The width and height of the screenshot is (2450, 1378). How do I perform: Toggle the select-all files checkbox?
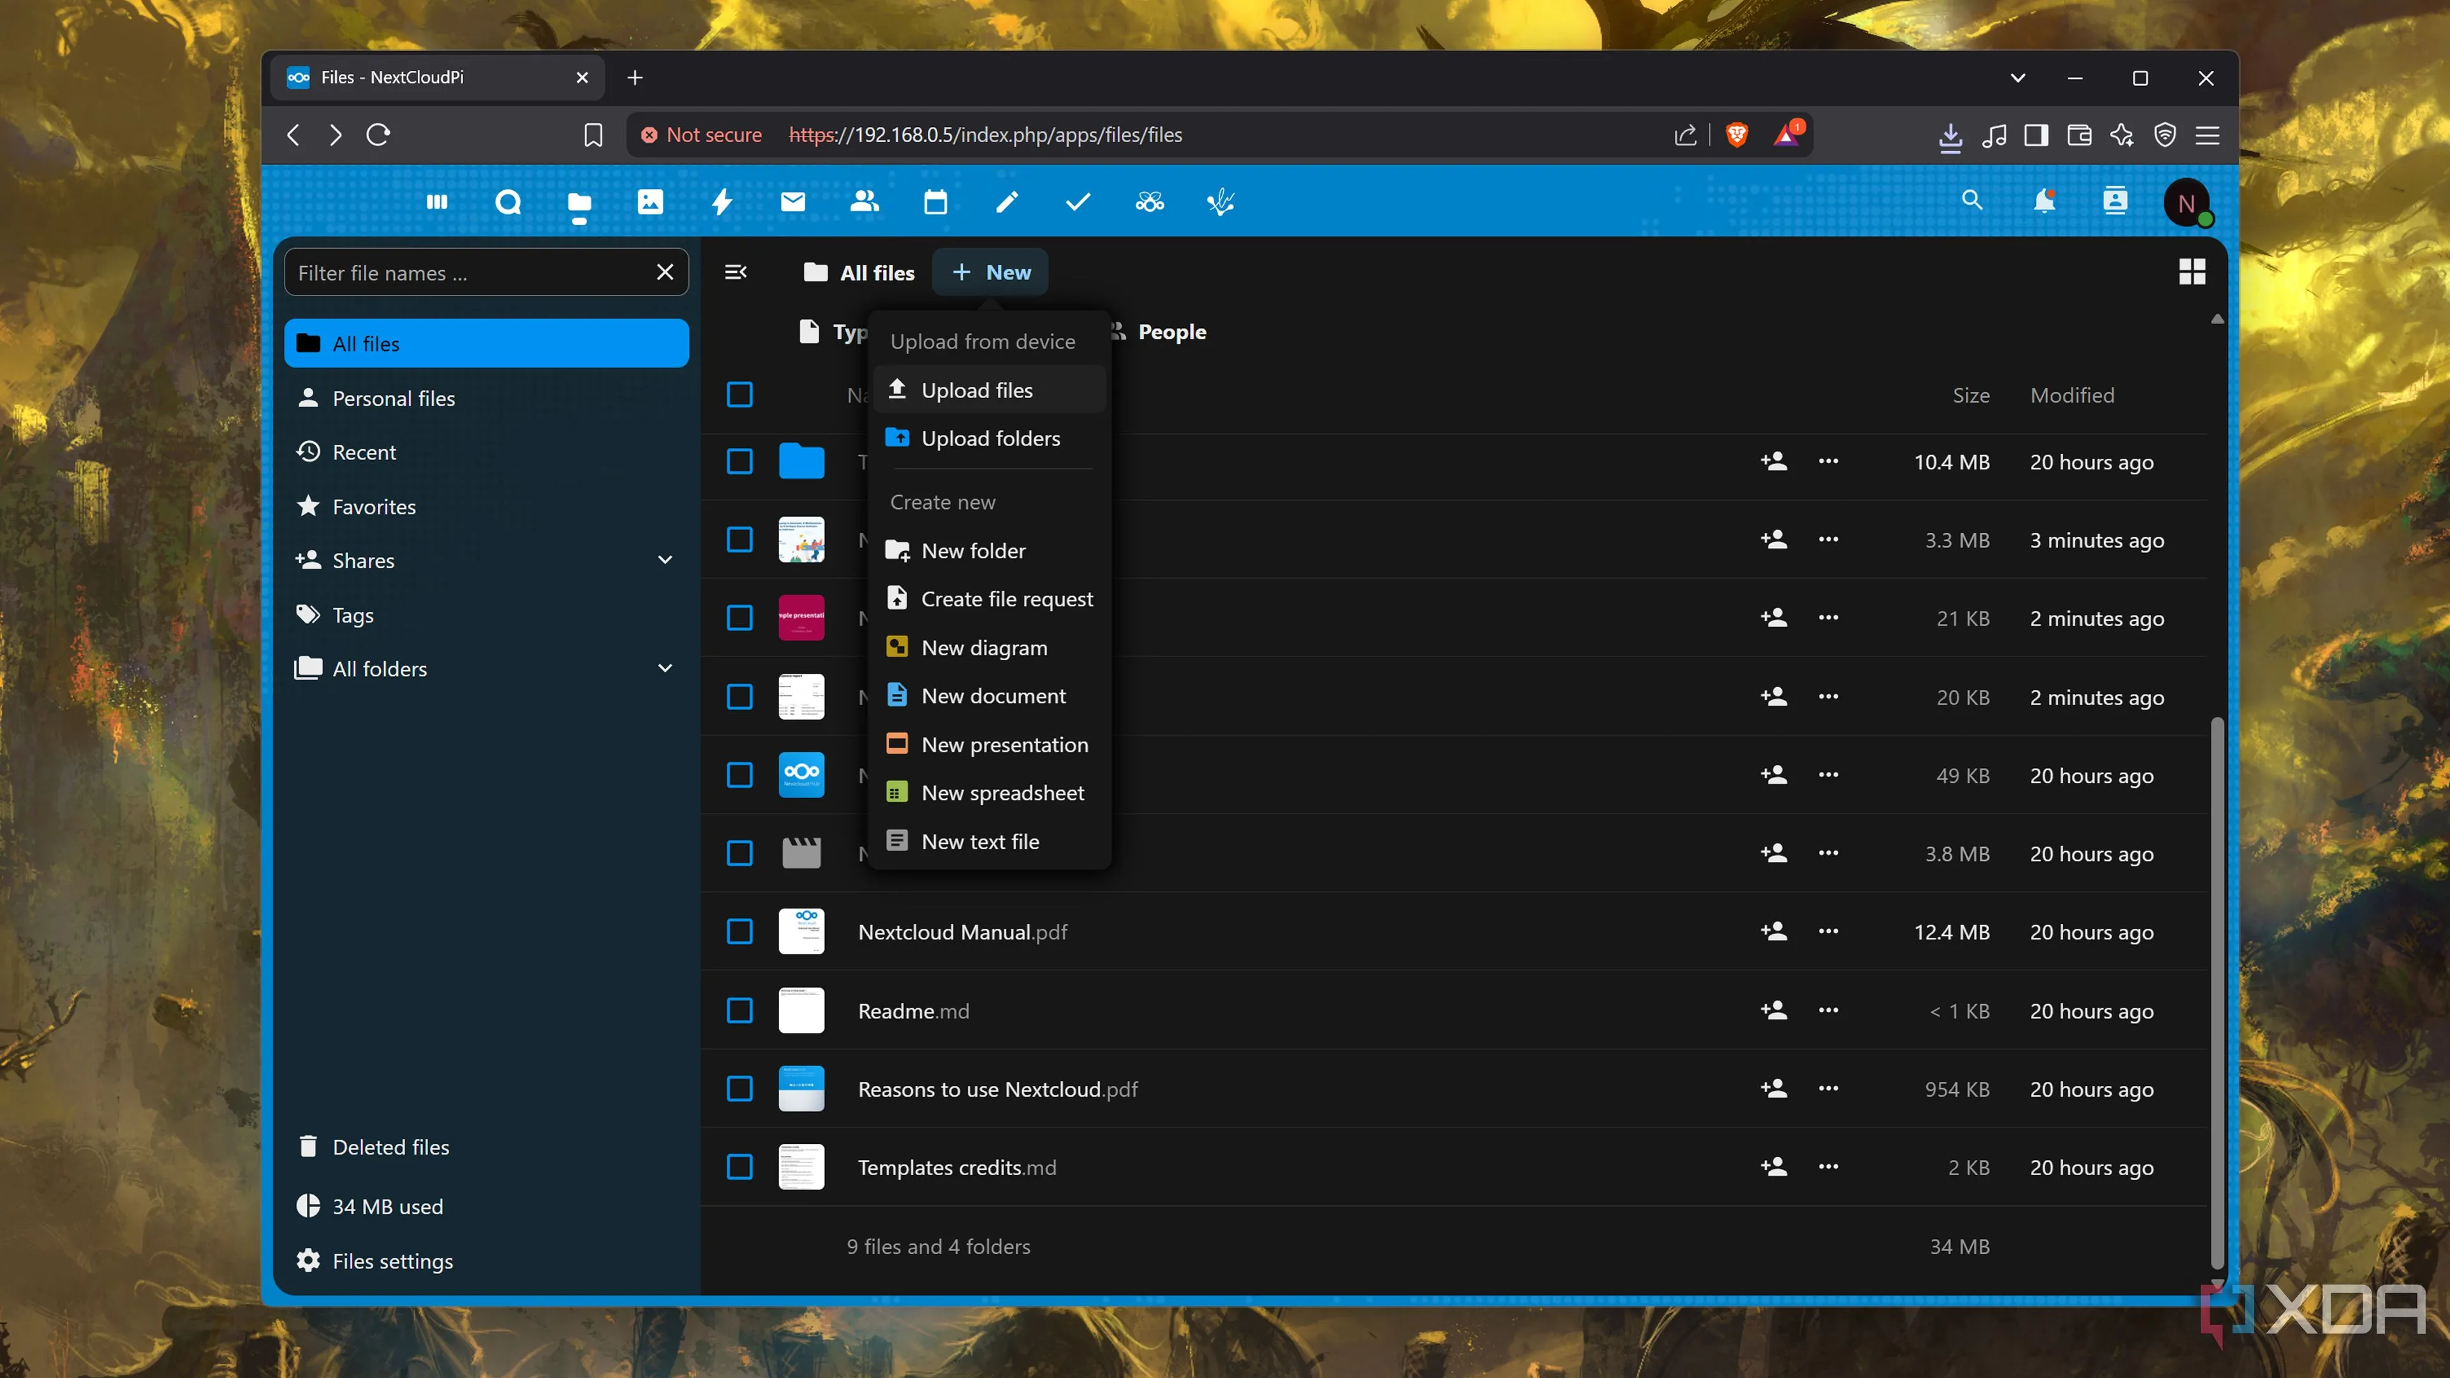pyautogui.click(x=739, y=395)
